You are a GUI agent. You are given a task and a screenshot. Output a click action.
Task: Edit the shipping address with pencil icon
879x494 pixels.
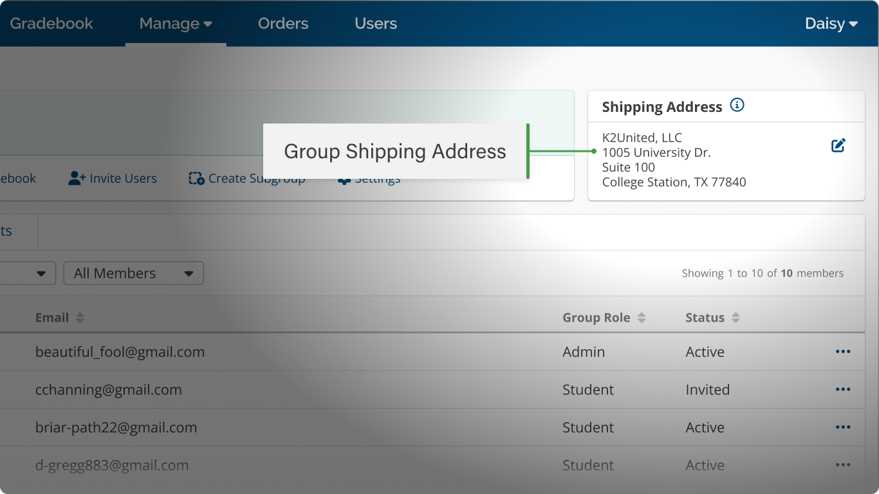838,145
